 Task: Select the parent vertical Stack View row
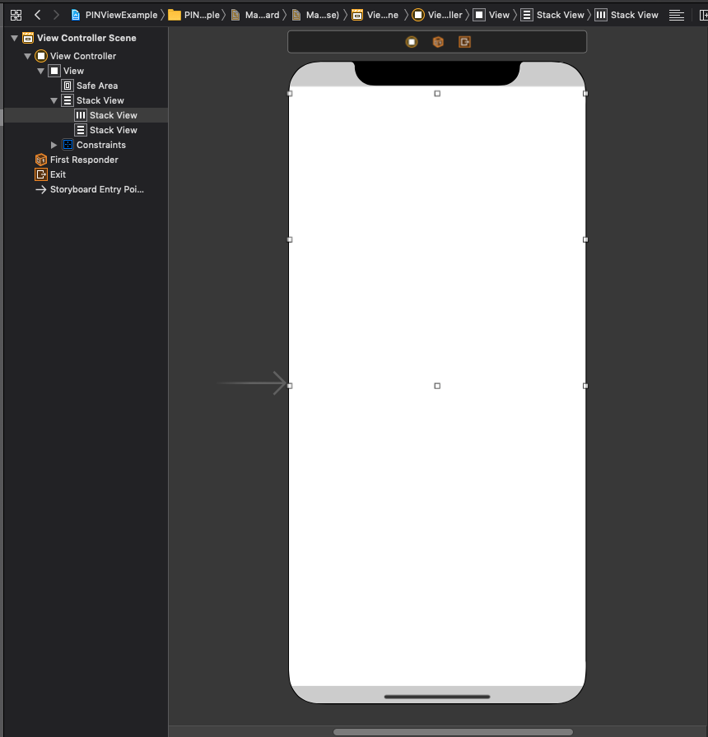[x=86, y=100]
